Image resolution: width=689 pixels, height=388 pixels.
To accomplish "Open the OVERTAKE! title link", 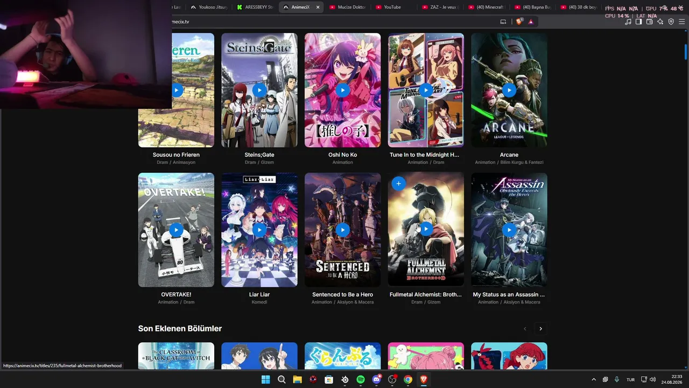I will click(176, 295).
